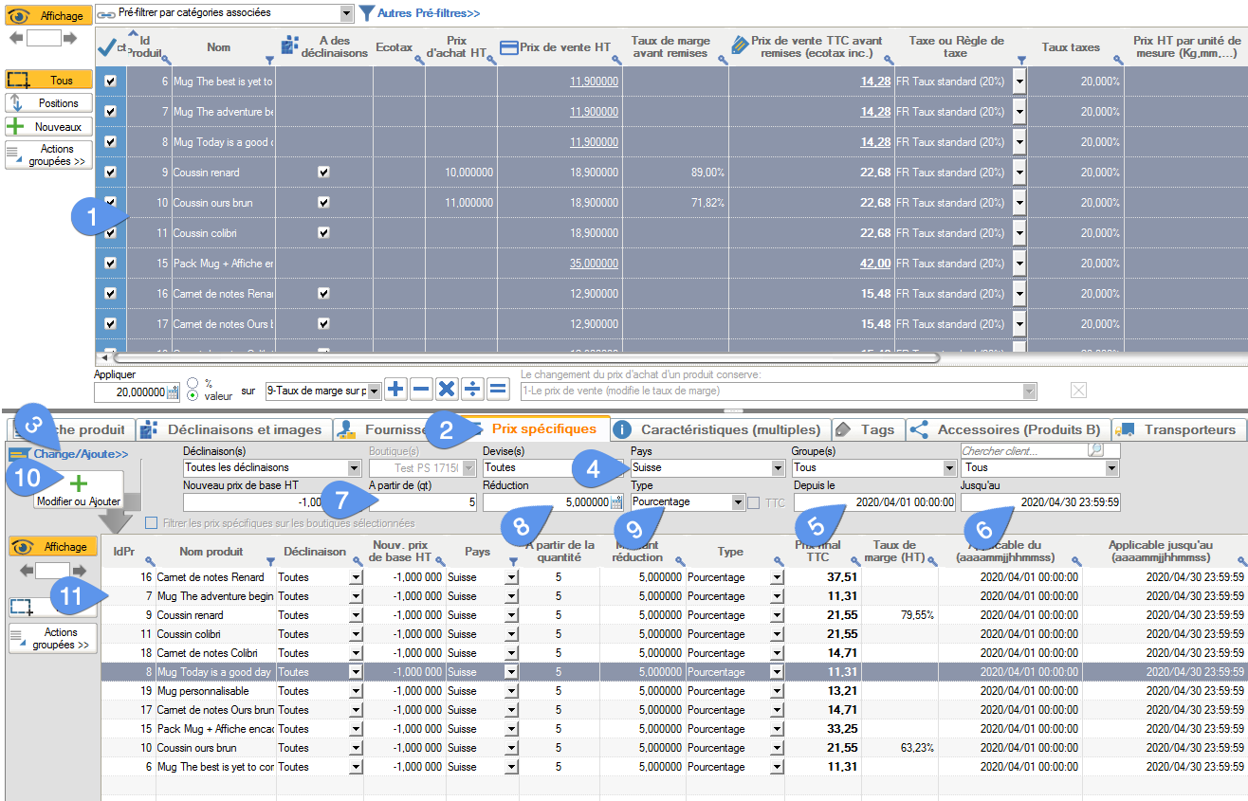This screenshot has width=1248, height=801.
Task: Open client dropdown under Chercher client
Action: tap(1111, 467)
